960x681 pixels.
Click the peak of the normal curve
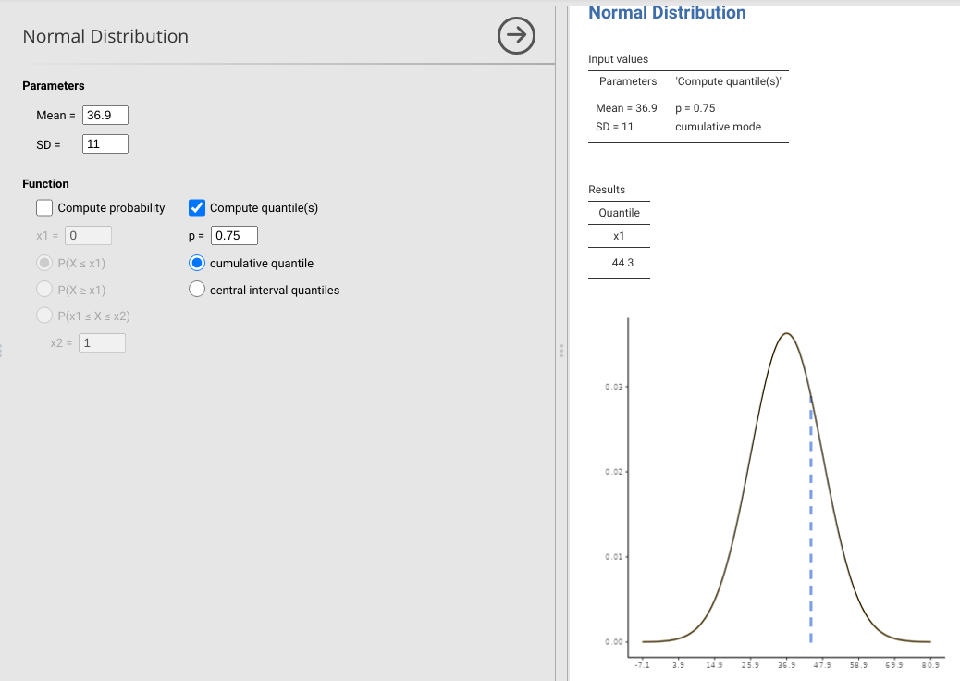pyautogui.click(x=785, y=333)
